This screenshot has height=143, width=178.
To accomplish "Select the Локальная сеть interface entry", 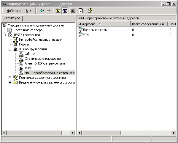I will click(95, 30).
